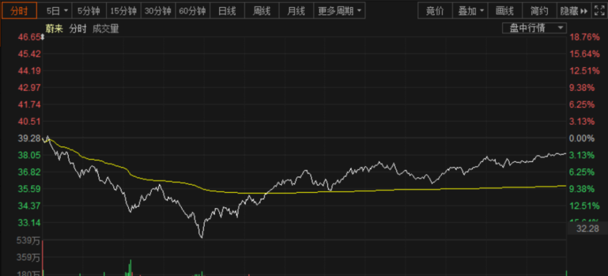Expand the 更多周期 dropdown
Viewport: 608px width, 276px height.
click(339, 11)
